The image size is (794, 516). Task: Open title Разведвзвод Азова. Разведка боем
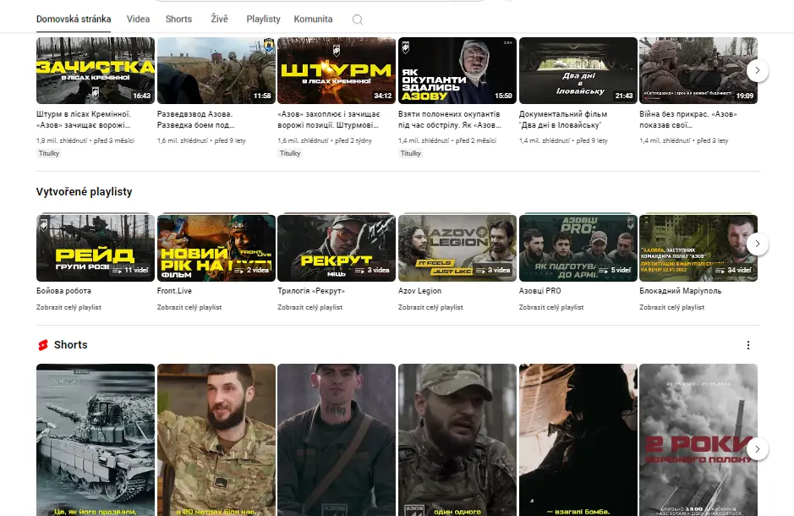coord(196,119)
